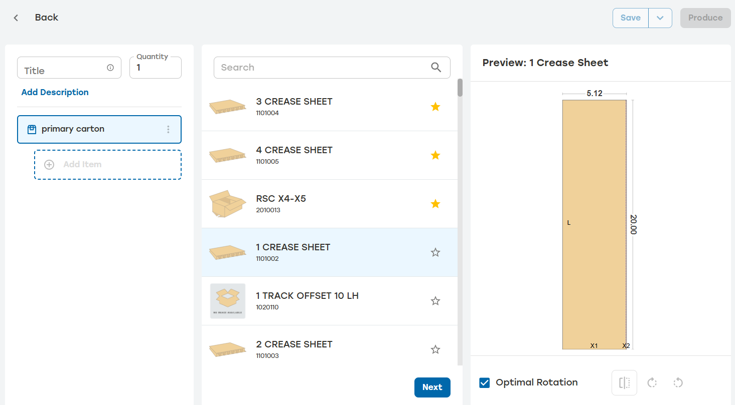The image size is (735, 405).
Task: Click the Produce button
Action: [x=705, y=18]
